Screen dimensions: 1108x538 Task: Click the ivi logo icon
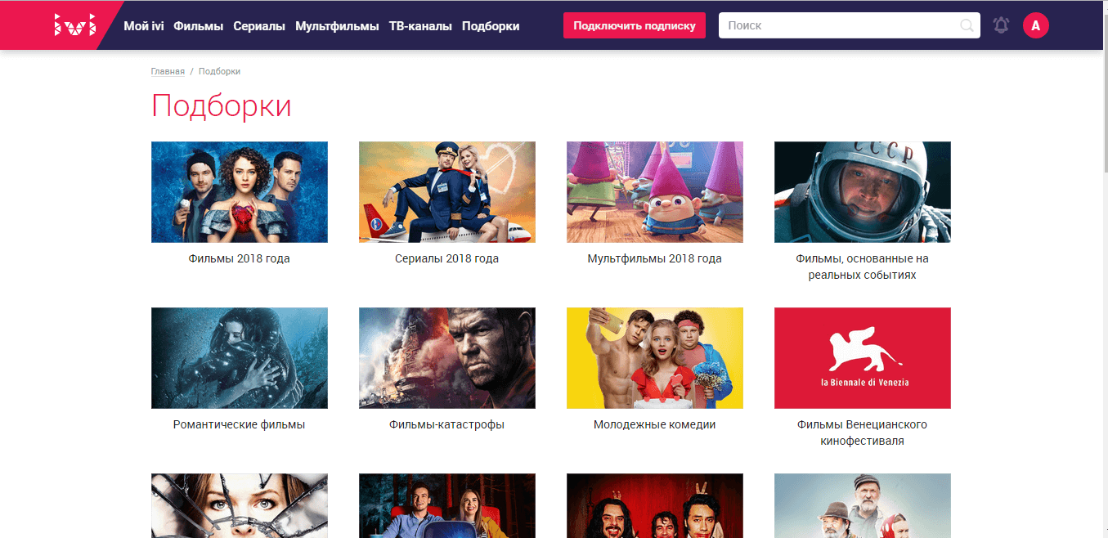[74, 25]
